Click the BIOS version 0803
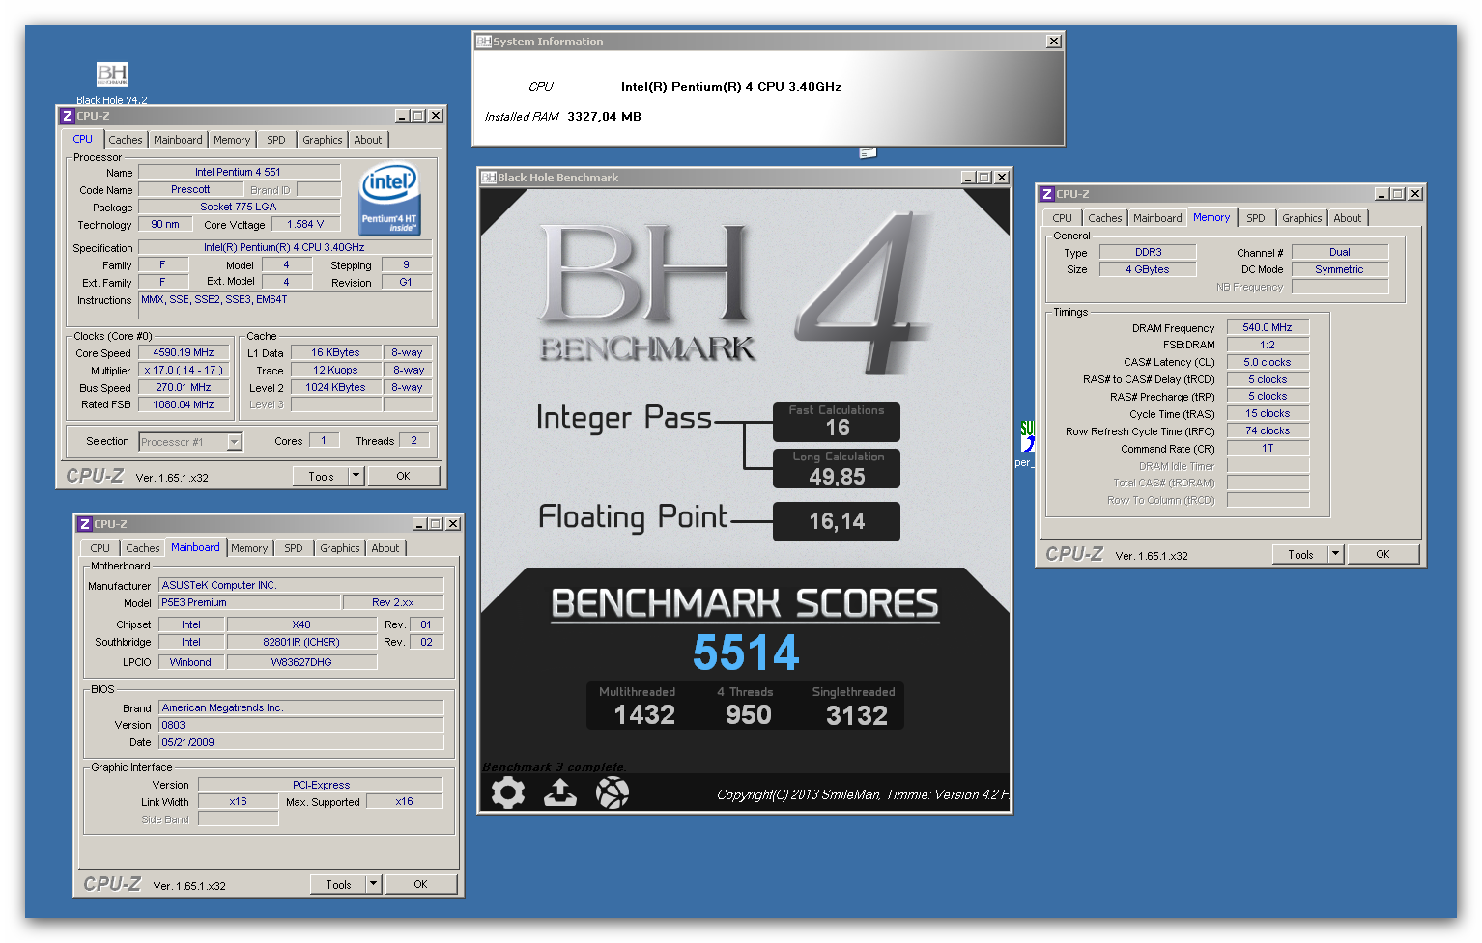Viewport: 1482px width, 943px height. (x=301, y=725)
